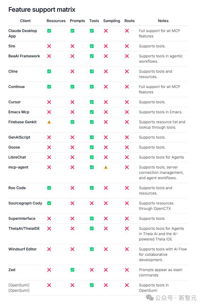
Task: Click the Claude Desktop App client name
Action: (23, 33)
